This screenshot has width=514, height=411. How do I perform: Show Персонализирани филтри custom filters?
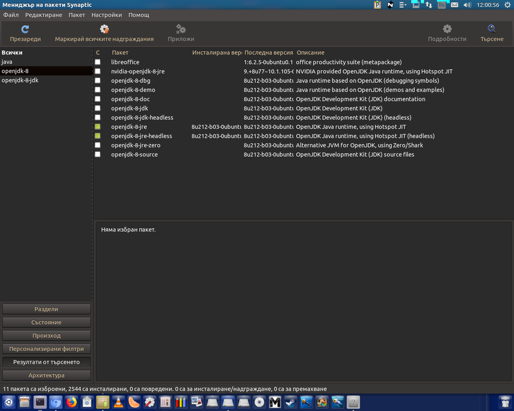(46, 349)
